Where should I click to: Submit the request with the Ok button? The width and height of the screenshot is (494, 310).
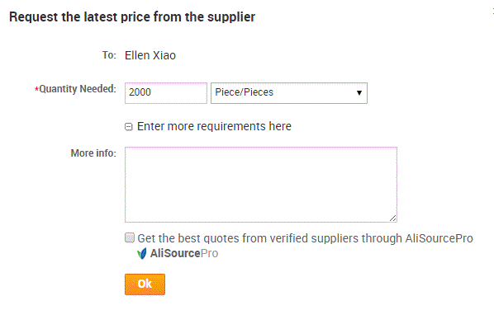145,284
